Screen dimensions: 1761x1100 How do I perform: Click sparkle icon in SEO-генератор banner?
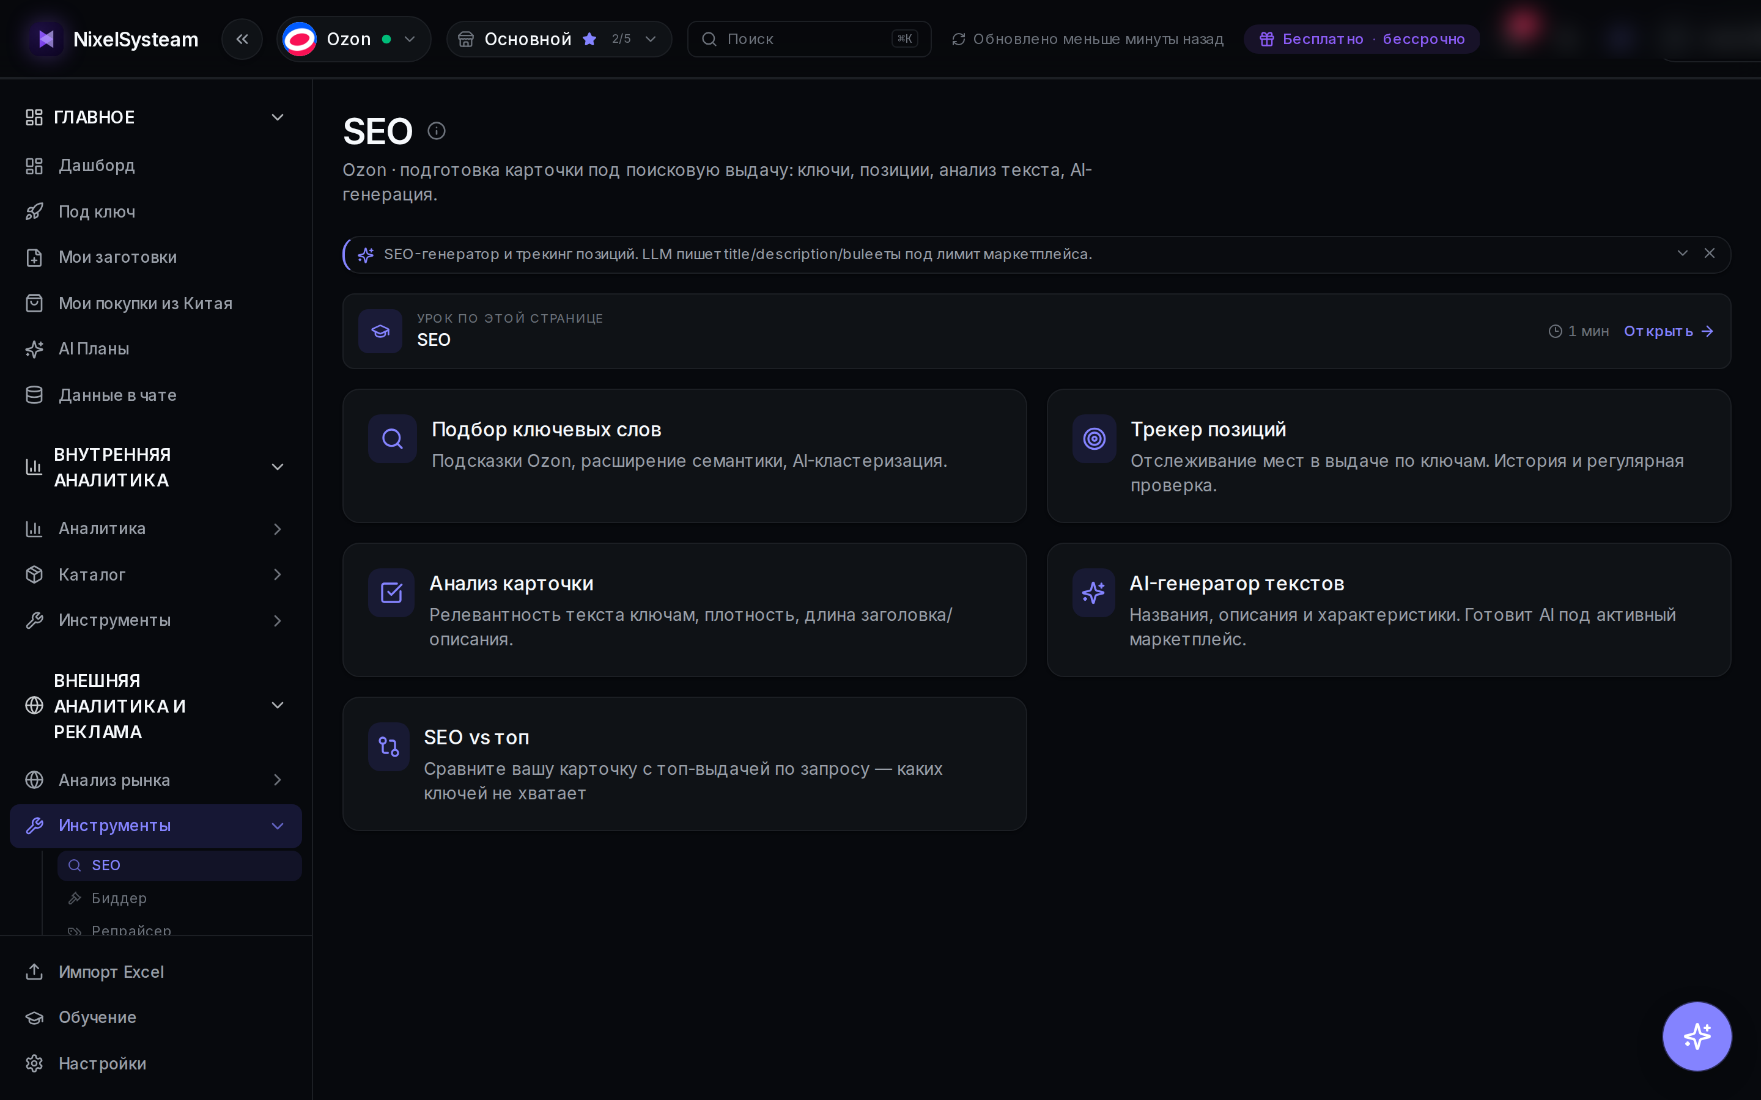tap(365, 255)
